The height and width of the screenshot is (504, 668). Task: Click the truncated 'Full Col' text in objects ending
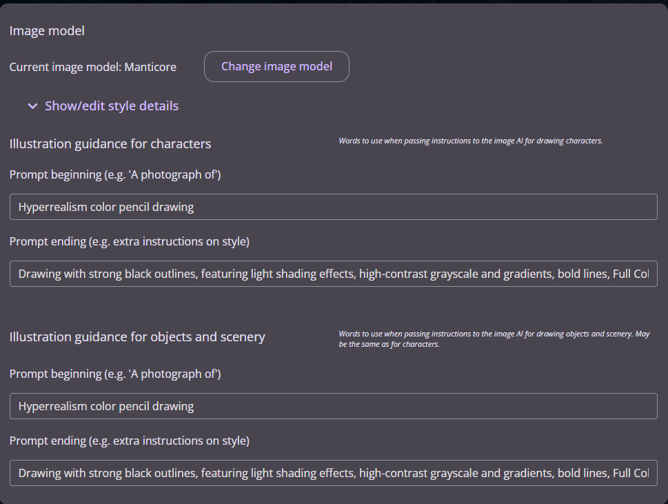pyautogui.click(x=630, y=473)
